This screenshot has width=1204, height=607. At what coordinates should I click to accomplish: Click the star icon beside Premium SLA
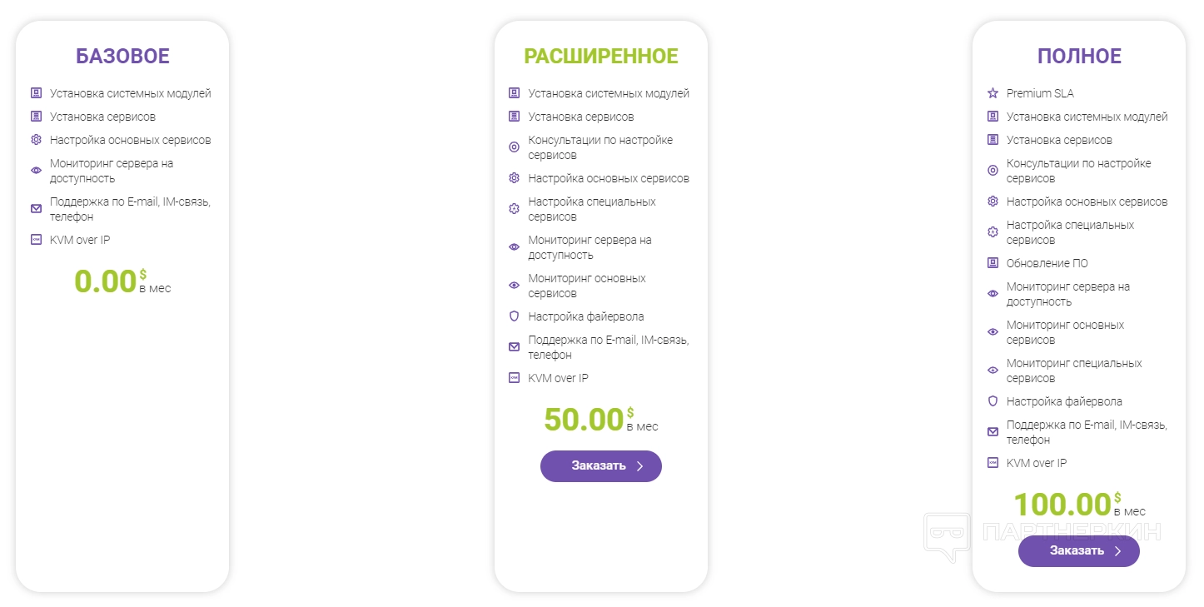tap(992, 93)
